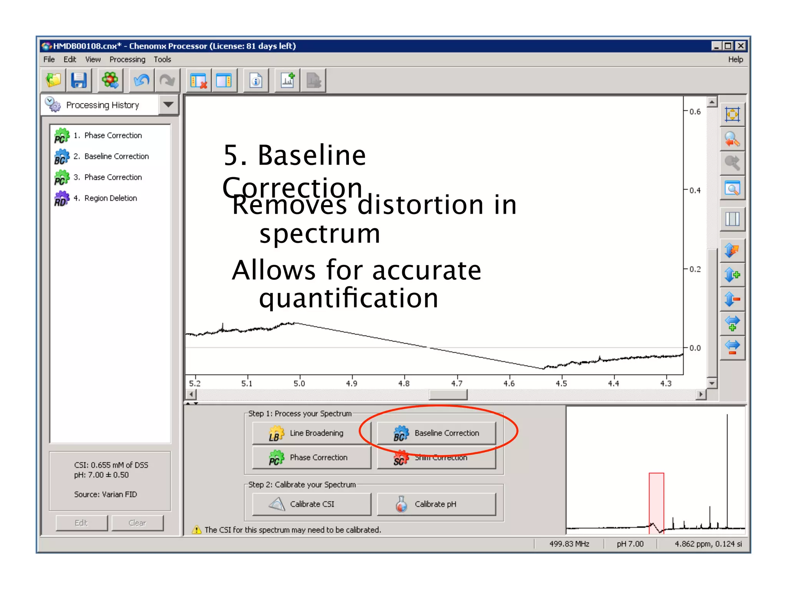787x608 pixels.
Task: Click the vertical scrollbar up arrow
Action: tap(712, 102)
